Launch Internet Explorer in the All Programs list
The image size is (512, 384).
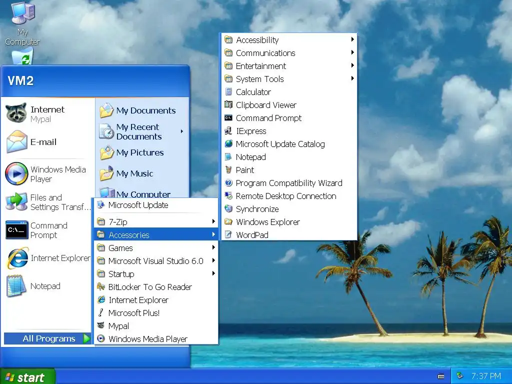coord(156,300)
